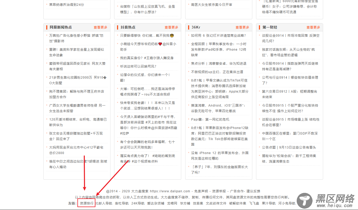Open 第一财经 item 揭秘华为"松湖会战"
The width and height of the screenshot is (358, 210).
coord(289,159)
